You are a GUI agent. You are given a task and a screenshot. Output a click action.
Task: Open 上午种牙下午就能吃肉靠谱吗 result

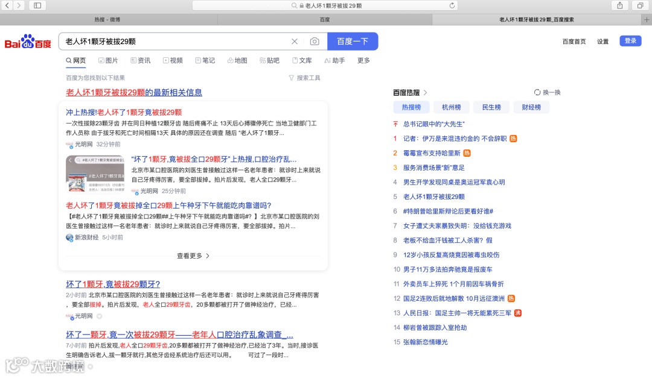(168, 205)
